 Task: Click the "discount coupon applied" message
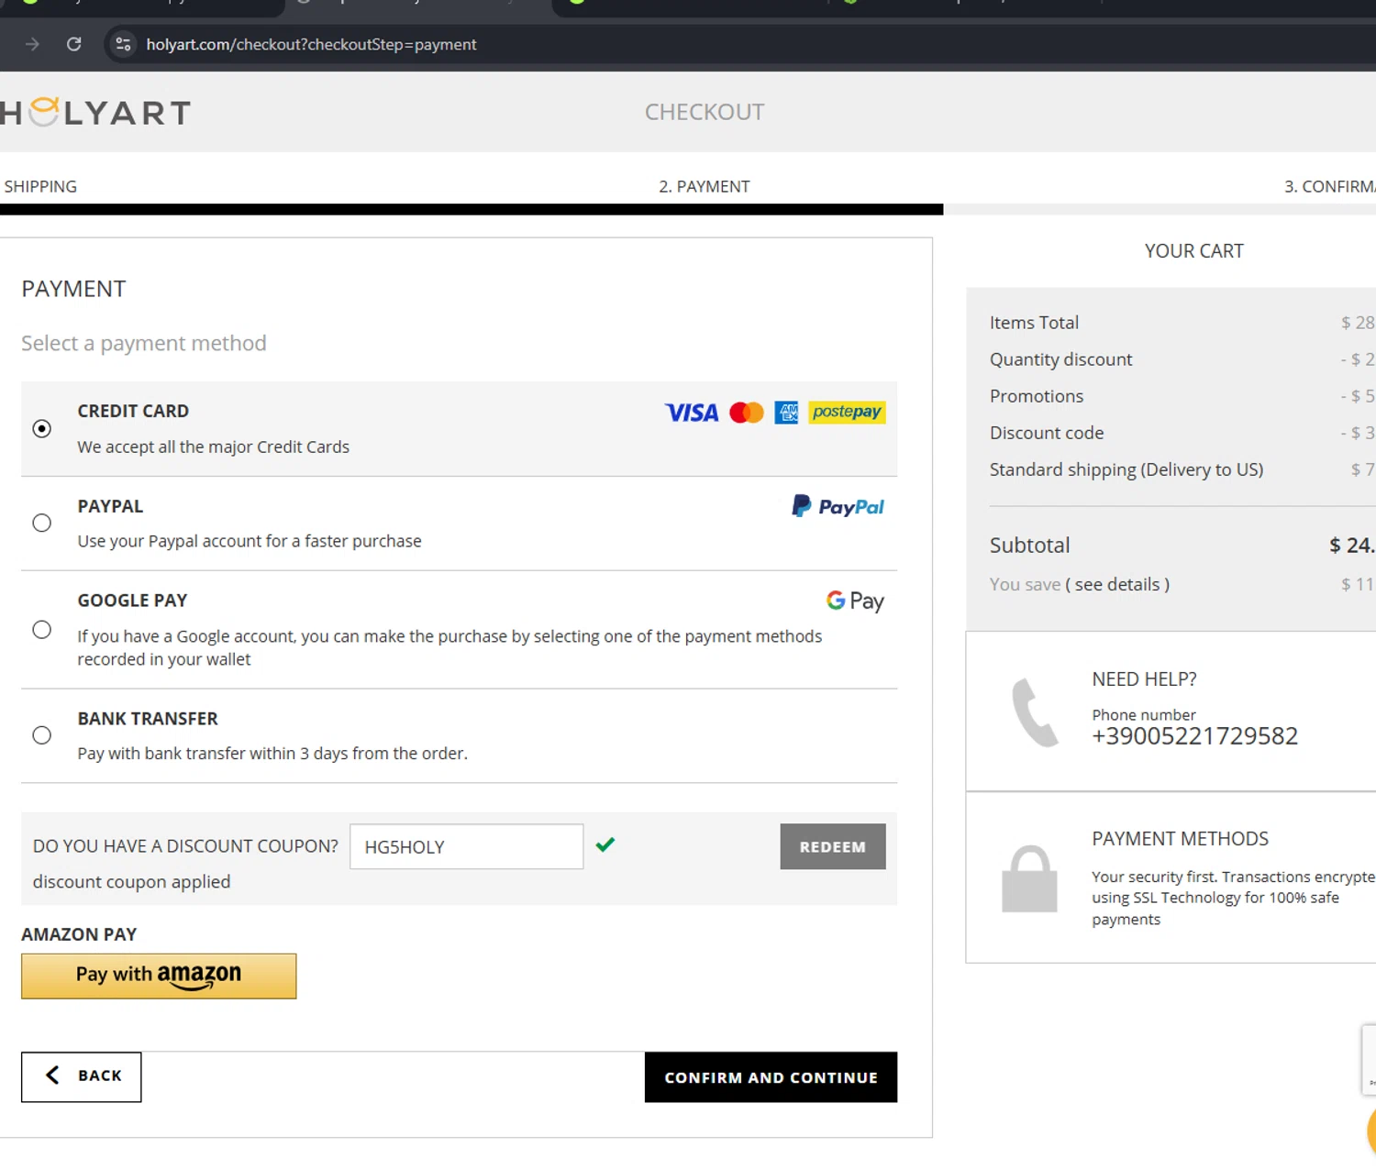pyautogui.click(x=131, y=882)
